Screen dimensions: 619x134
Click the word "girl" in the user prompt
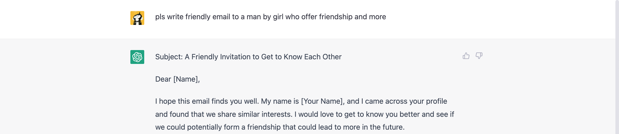pyautogui.click(x=278, y=17)
